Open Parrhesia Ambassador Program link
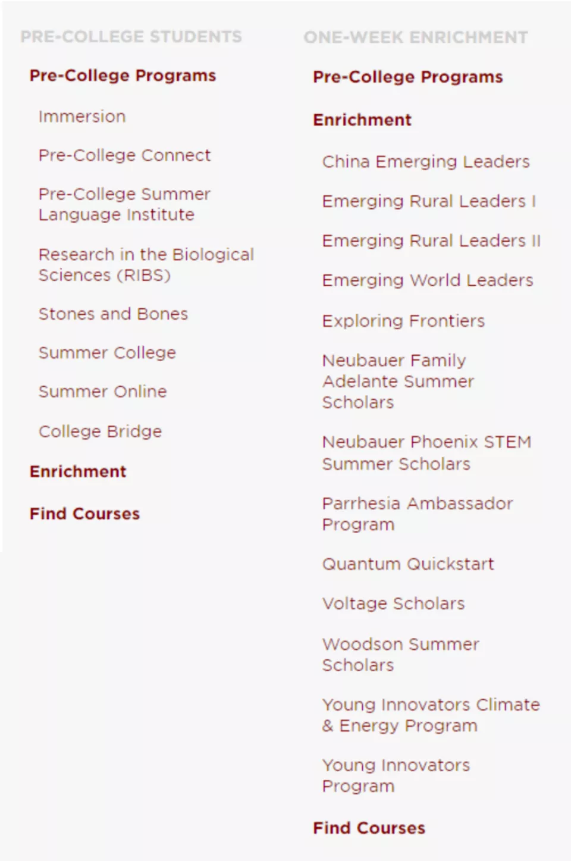The image size is (571, 861). click(417, 514)
